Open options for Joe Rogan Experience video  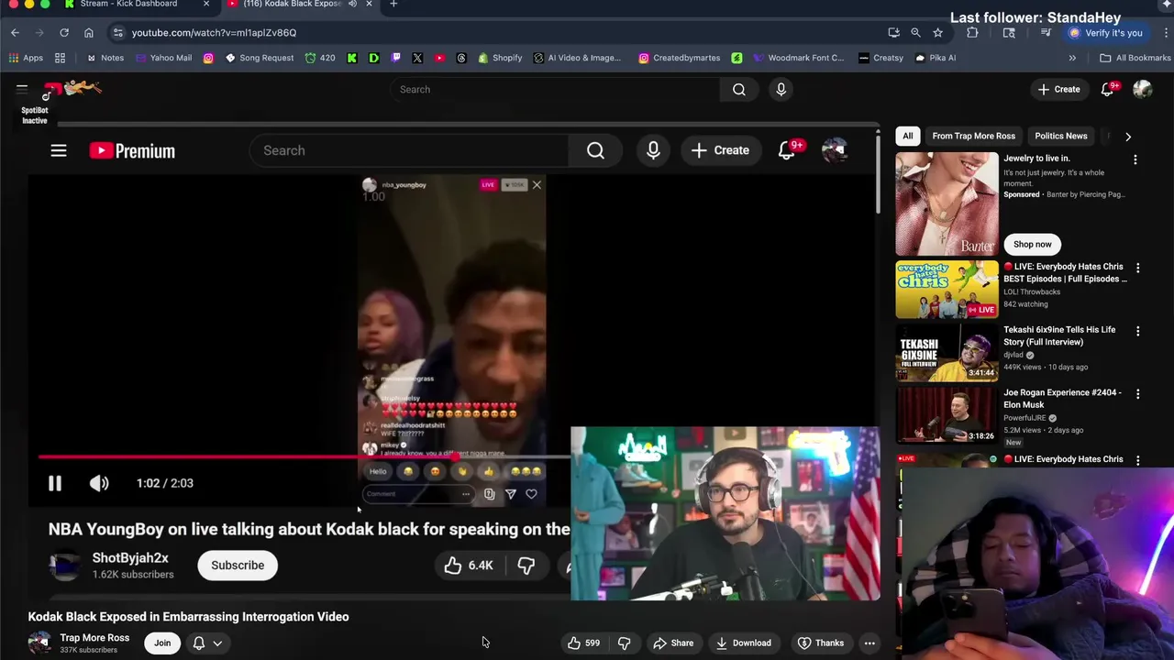click(x=1138, y=394)
